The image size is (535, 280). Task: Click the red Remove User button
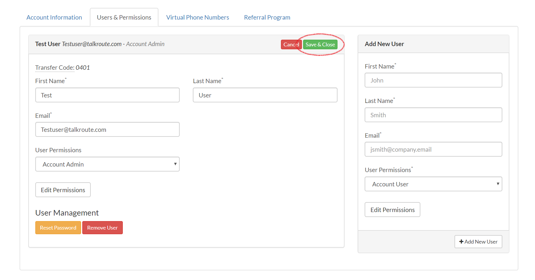point(102,228)
